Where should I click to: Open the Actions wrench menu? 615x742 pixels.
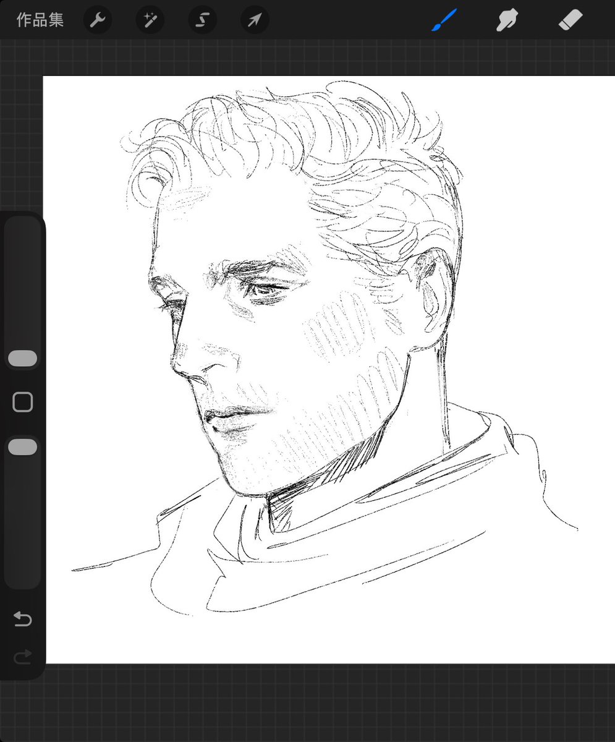(98, 20)
